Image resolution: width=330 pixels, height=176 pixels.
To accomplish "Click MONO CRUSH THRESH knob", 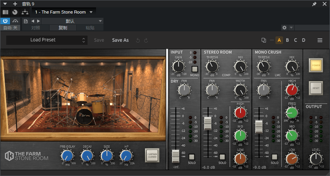I will tap(263, 67).
